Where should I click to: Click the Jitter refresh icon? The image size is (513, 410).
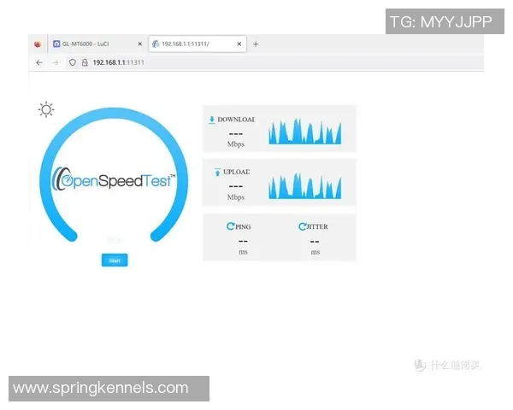(x=303, y=226)
